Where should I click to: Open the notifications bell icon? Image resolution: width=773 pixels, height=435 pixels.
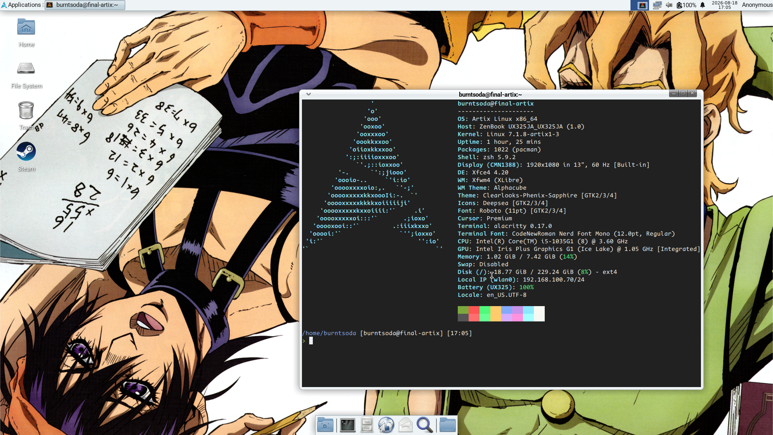pyautogui.click(x=703, y=5)
